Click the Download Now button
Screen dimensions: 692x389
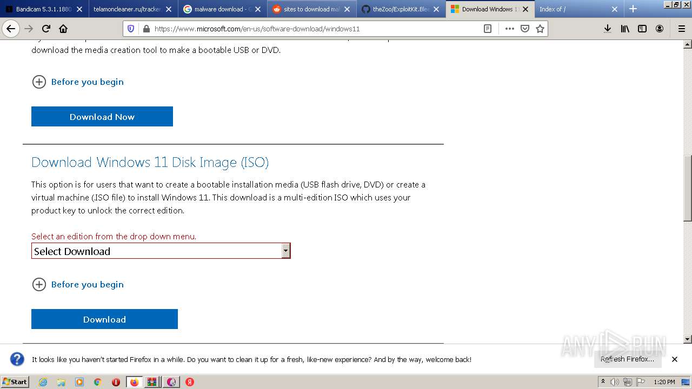pos(102,117)
